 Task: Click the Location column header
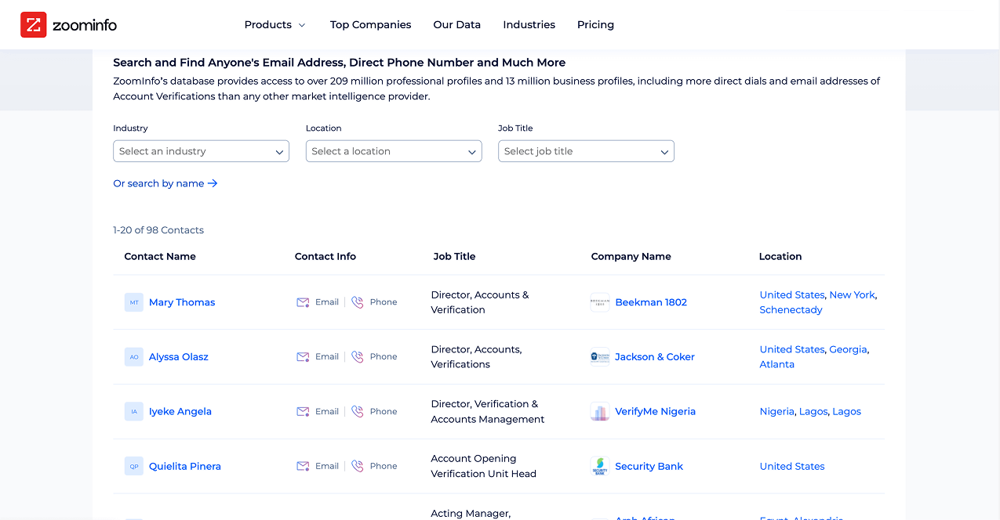[780, 257]
